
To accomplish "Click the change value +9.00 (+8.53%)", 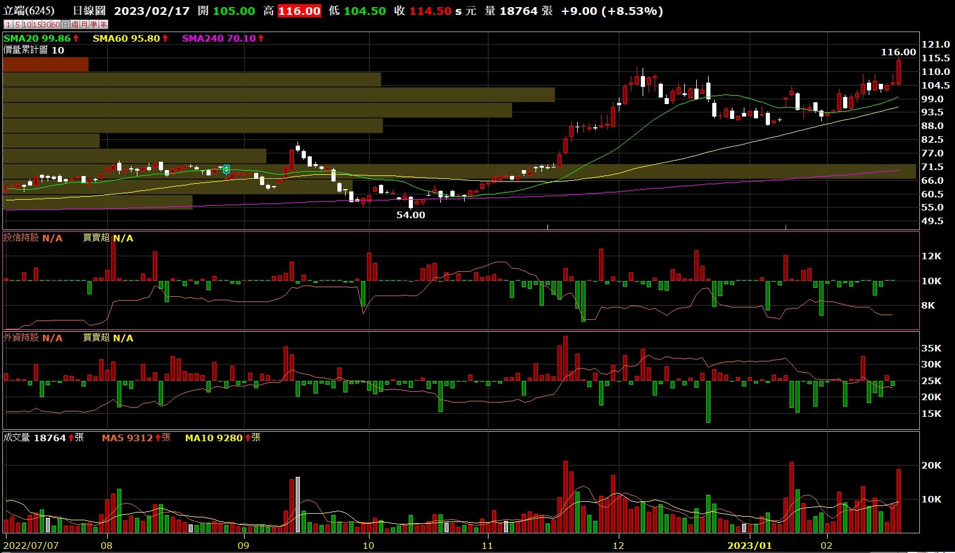I will coord(612,11).
